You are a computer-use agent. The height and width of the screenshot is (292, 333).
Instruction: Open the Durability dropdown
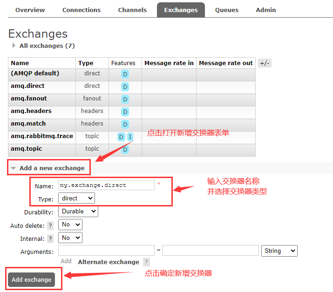click(78, 212)
